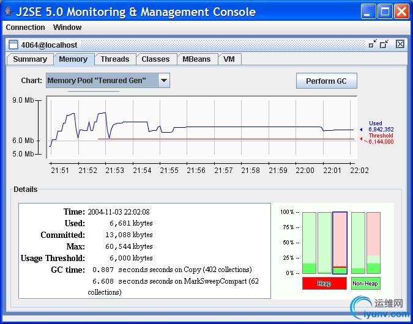The height and width of the screenshot is (324, 413).
Task: Click the Committed value 13,088 kbytes
Action: pyautogui.click(x=129, y=235)
